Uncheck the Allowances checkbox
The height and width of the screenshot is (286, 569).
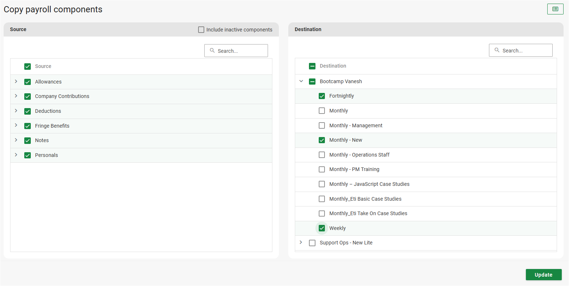tap(28, 82)
